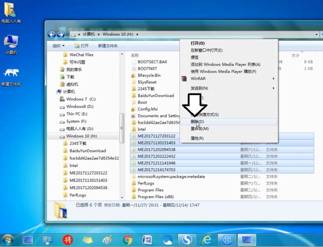Image resolution: width=323 pixels, height=247 pixels.
Task: Open Paint palette taskbar icon
Action: pyautogui.click(x=108, y=240)
